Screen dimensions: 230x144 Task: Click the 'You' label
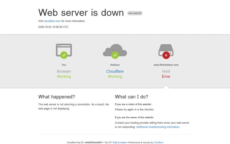click(x=64, y=65)
